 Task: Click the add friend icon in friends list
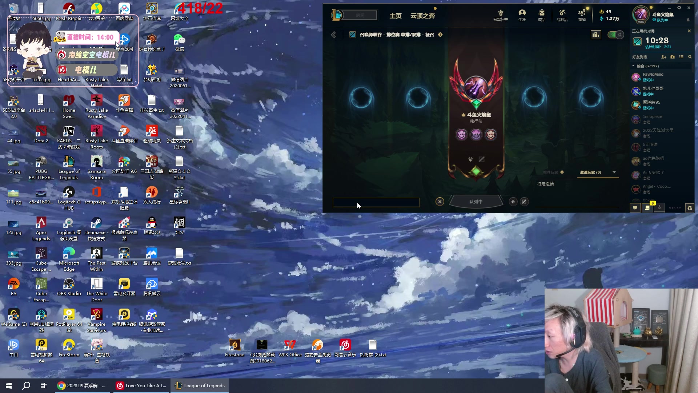(664, 57)
